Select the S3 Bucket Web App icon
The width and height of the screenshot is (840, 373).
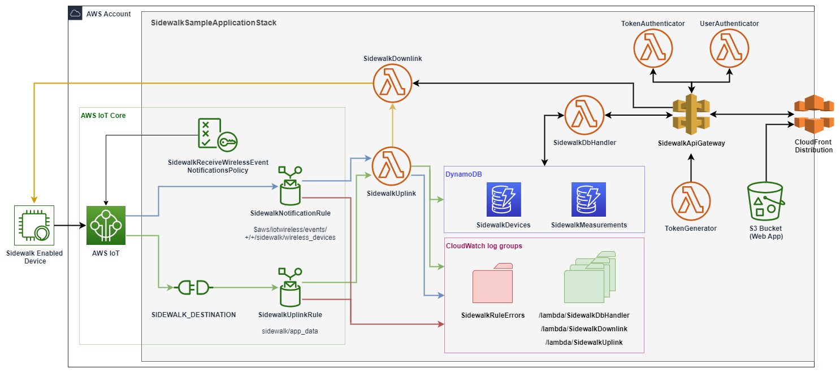coord(766,201)
